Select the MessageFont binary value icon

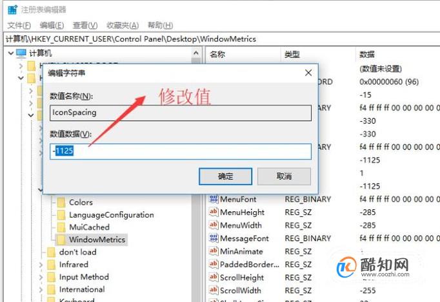(x=214, y=238)
